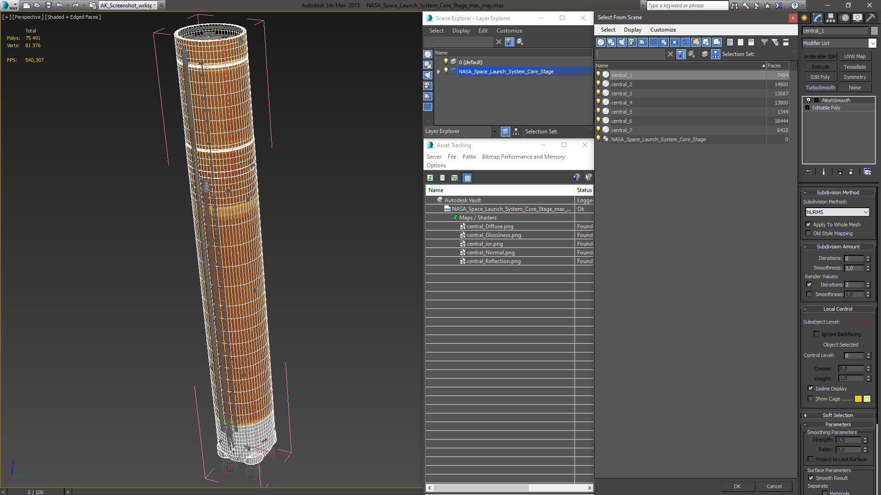Toggle Render Values Iterations checkbox
The height and width of the screenshot is (495, 881).
pyautogui.click(x=809, y=285)
